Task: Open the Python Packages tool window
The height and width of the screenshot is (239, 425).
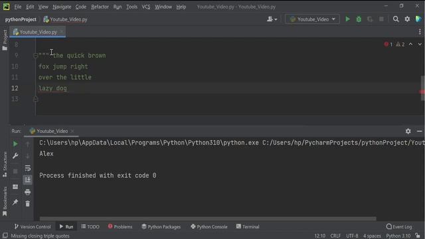Action: point(161,226)
